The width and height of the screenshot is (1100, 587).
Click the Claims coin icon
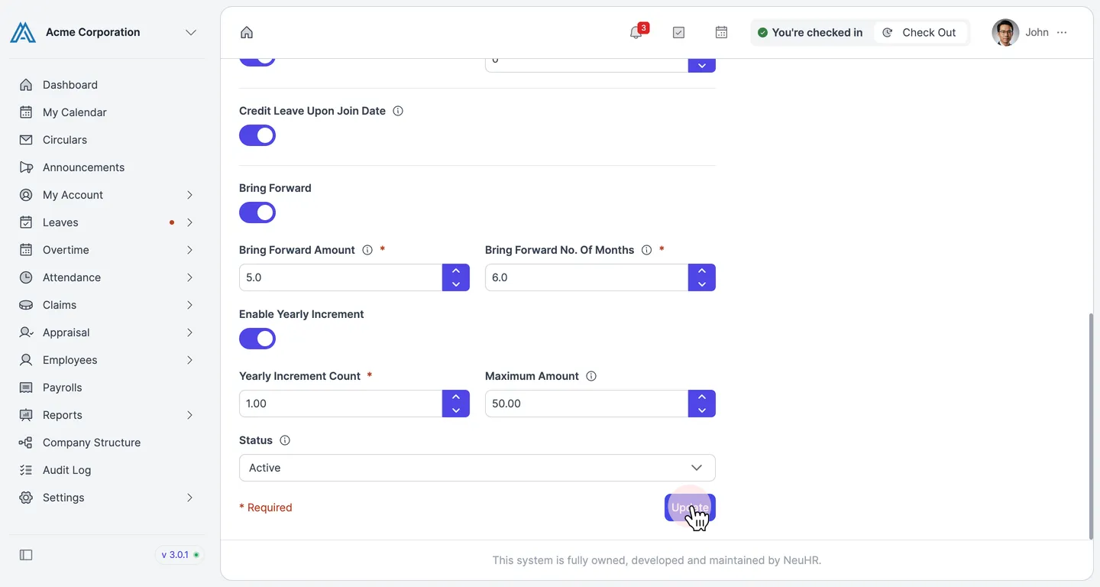point(26,305)
